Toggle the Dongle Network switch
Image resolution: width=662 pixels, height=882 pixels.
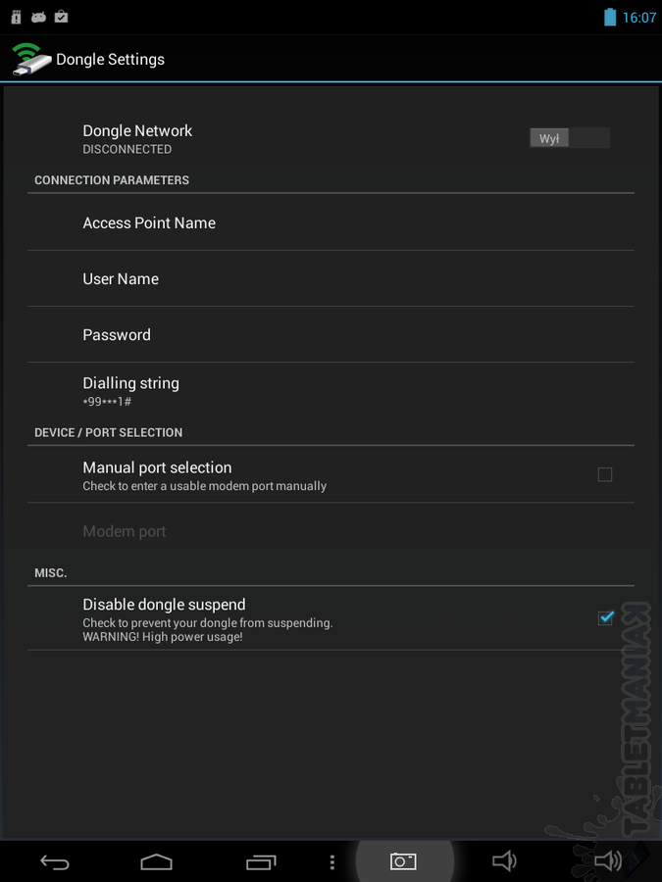point(570,138)
